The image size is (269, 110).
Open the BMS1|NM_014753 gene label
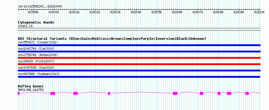coord(31,90)
